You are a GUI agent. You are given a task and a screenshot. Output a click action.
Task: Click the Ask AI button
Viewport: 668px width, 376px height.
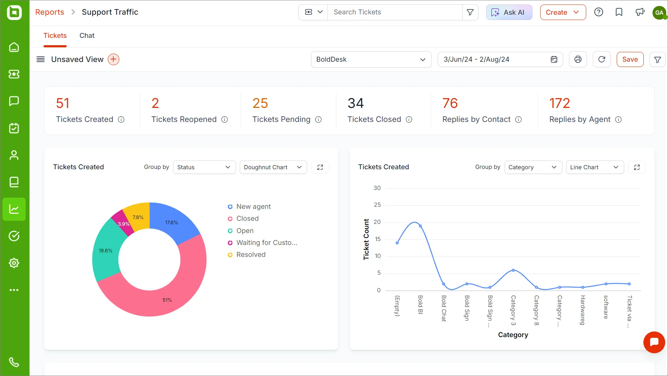509,12
